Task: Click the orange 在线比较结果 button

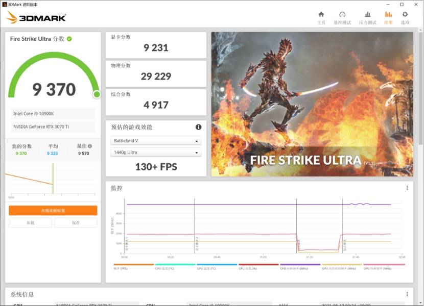Action: (x=53, y=211)
